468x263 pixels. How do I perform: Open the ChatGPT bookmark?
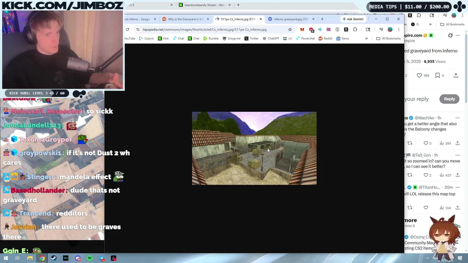(x=271, y=38)
